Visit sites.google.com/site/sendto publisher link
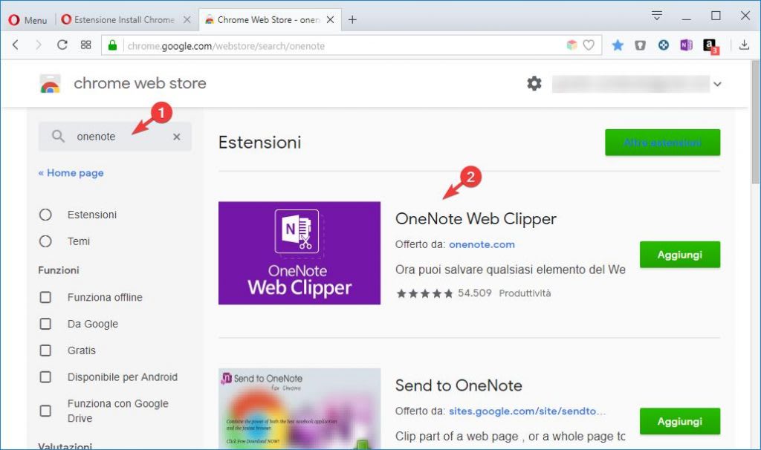The width and height of the screenshot is (761, 450). pyautogui.click(x=527, y=411)
